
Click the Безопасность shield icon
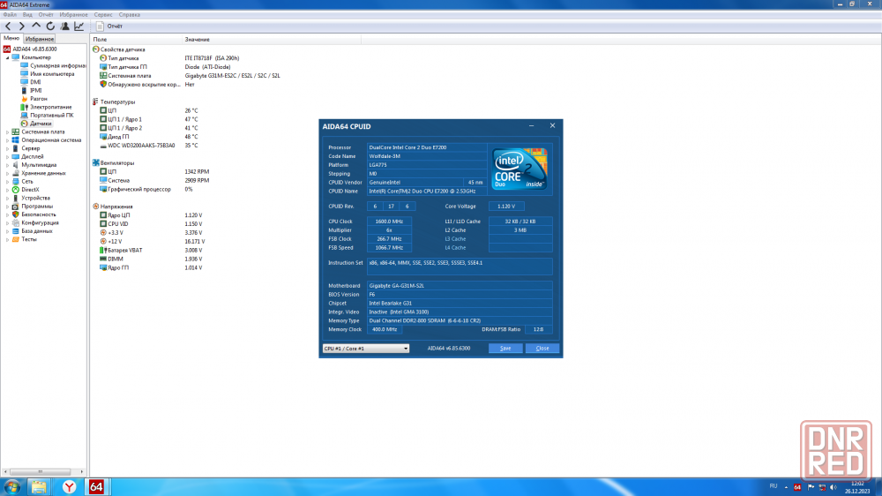(16, 214)
